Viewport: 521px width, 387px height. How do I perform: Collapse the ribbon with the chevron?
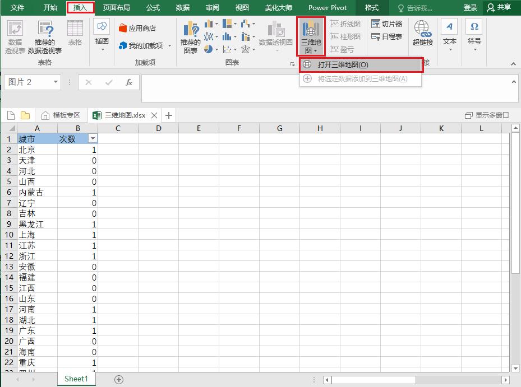(513, 64)
